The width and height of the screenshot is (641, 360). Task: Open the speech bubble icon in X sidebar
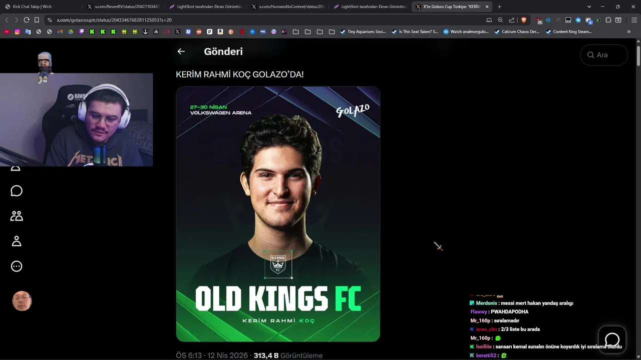click(x=17, y=191)
